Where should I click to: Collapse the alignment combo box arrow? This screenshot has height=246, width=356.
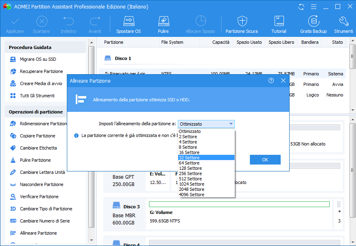[231, 124]
